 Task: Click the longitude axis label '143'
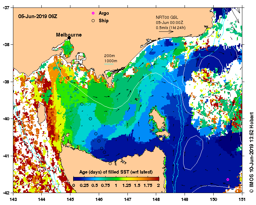tap(13, 200)
